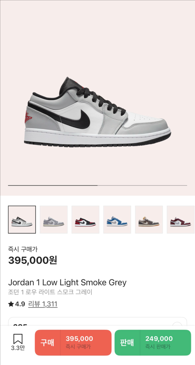Viewport: 195px width, 365px height.
Task: Tap the star rating 4.9 icon
Action: coord(11,304)
